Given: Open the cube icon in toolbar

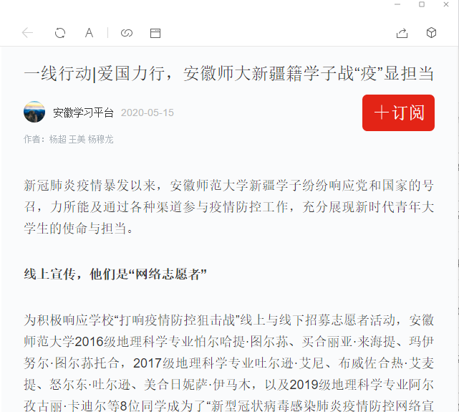Looking at the screenshot, I should [431, 33].
